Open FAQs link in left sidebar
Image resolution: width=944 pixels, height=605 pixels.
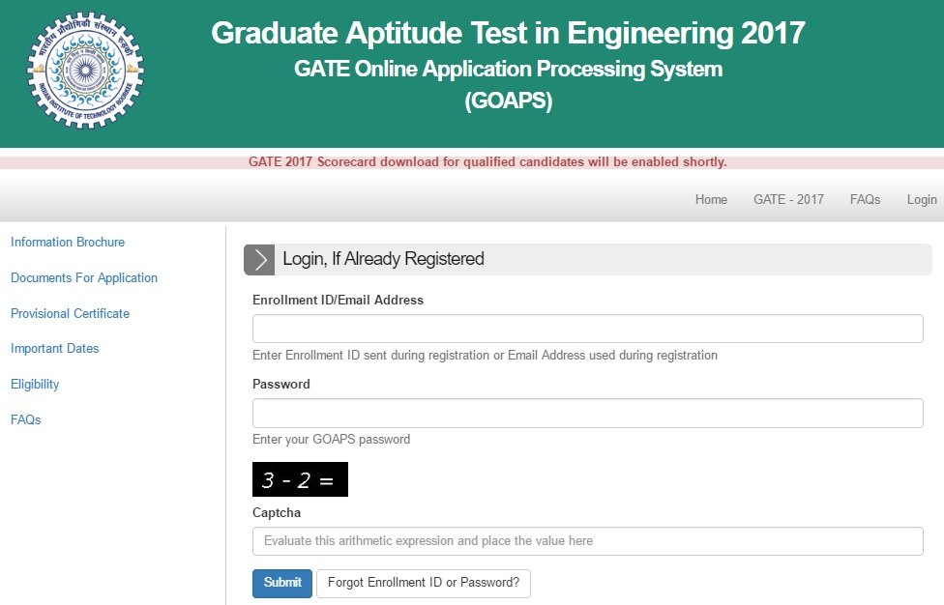pyautogui.click(x=26, y=420)
